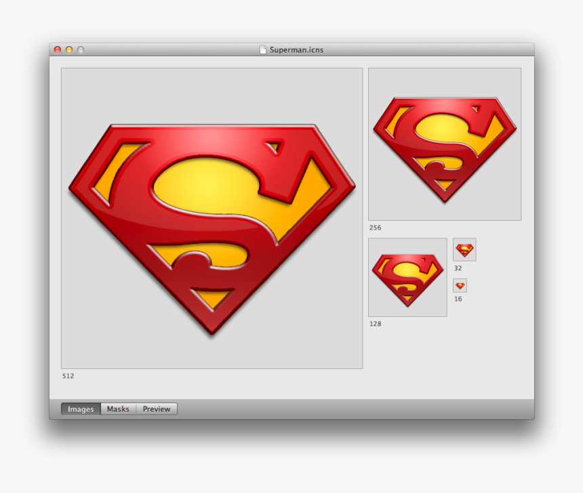Select the Preview tab
Viewport: 583px width, 493px height.
click(157, 408)
